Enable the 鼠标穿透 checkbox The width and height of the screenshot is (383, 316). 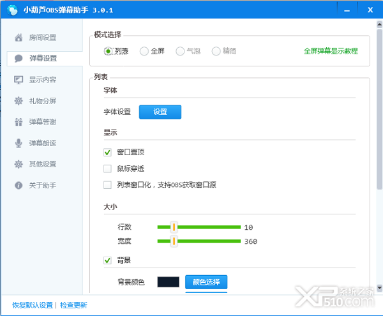pos(107,169)
